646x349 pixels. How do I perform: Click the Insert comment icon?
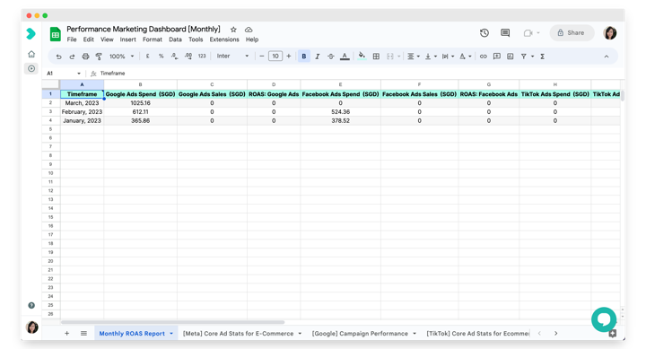[x=497, y=57]
